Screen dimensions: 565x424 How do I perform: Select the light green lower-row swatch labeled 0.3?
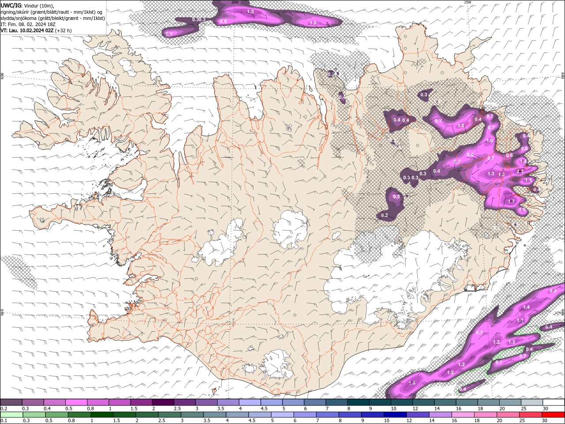[34, 414]
